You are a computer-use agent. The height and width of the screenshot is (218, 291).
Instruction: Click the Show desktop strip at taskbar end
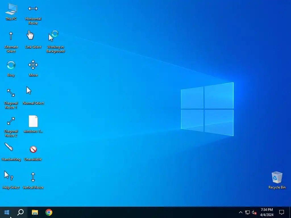(x=290, y=212)
